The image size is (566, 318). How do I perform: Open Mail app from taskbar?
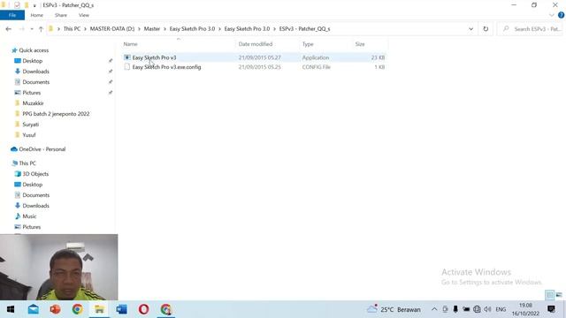pos(34,309)
